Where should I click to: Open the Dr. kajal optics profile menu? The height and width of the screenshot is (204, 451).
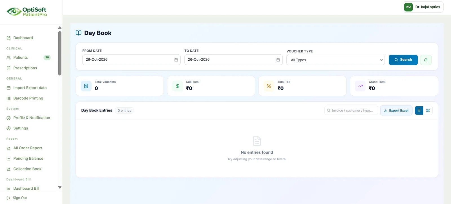pos(423,7)
